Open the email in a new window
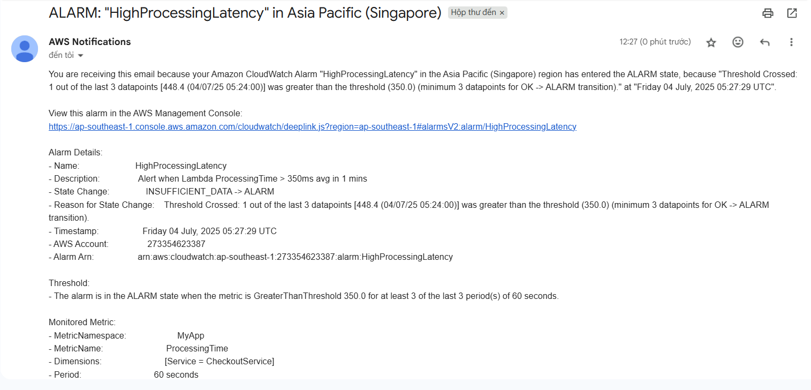 point(792,13)
